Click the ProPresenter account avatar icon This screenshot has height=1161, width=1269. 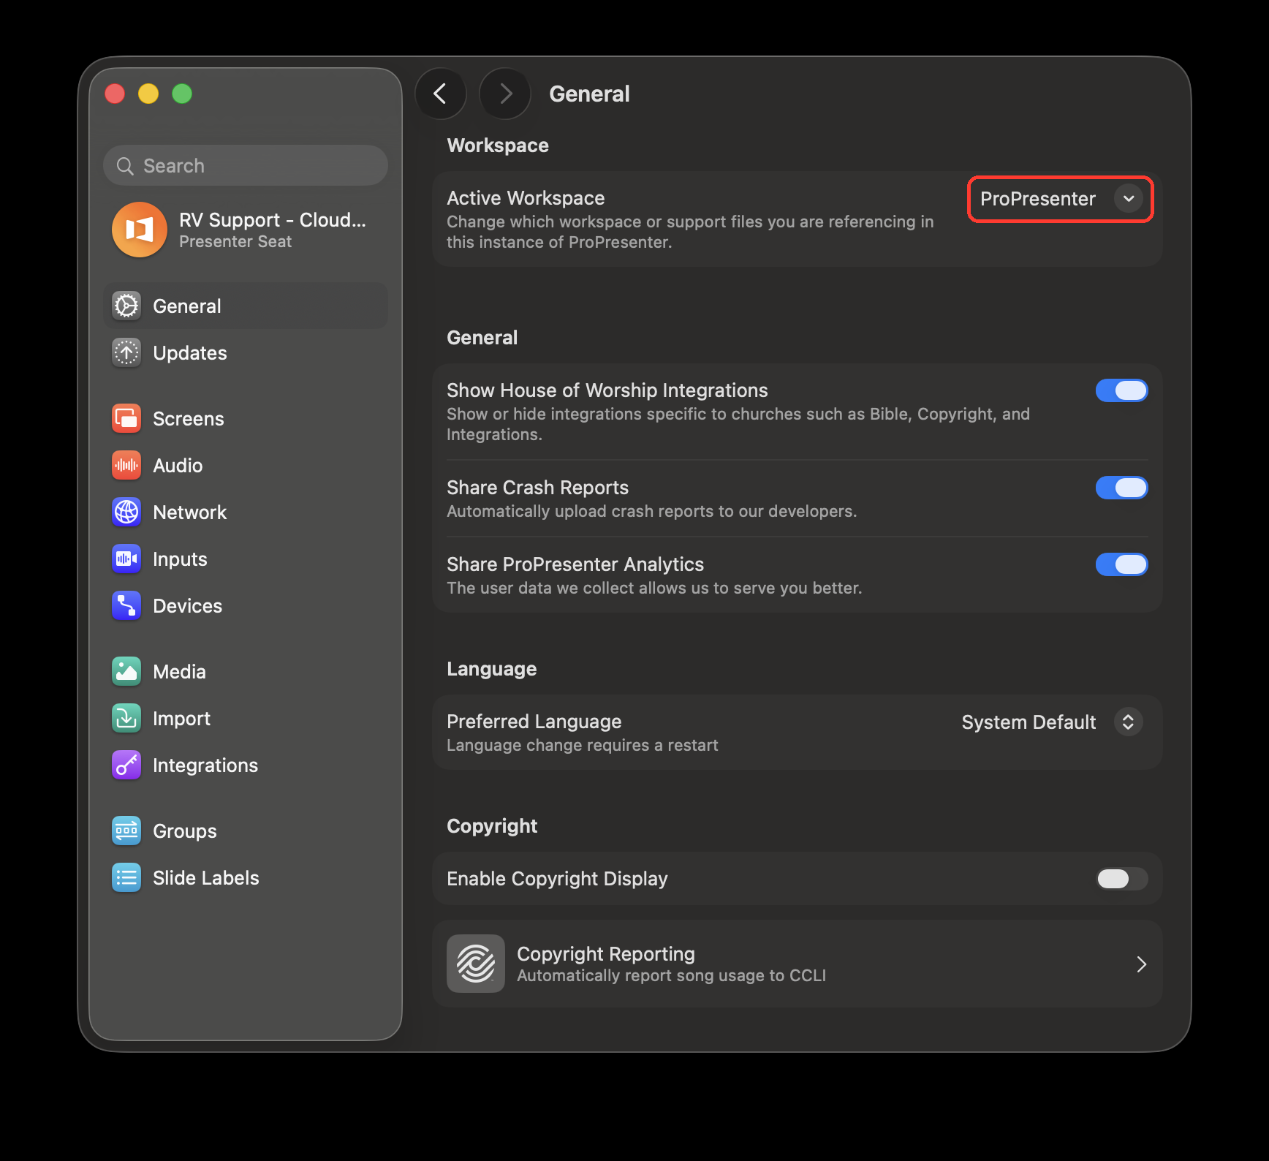[140, 230]
